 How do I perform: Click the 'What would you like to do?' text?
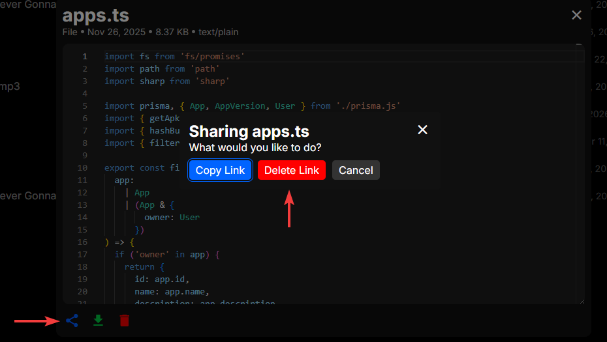point(255,148)
